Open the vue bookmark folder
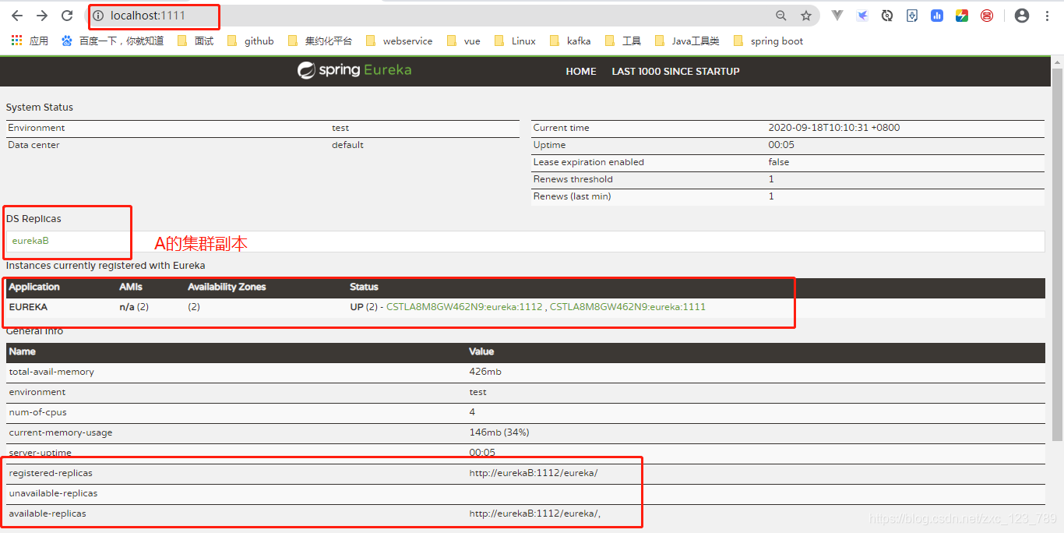Screen dimensions: 1064x533 (463, 41)
